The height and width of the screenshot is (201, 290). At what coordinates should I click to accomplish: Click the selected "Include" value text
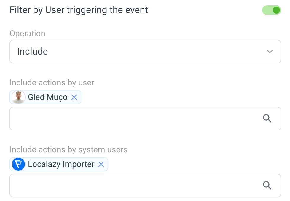33,52
